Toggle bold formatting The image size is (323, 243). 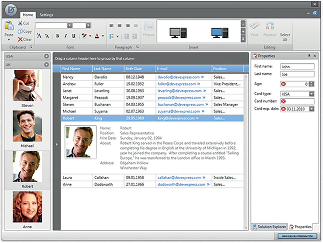click(57, 36)
